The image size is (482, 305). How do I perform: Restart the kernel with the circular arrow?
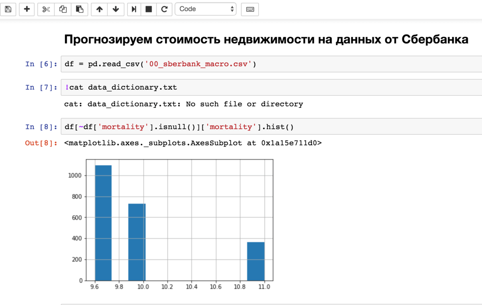tap(164, 9)
